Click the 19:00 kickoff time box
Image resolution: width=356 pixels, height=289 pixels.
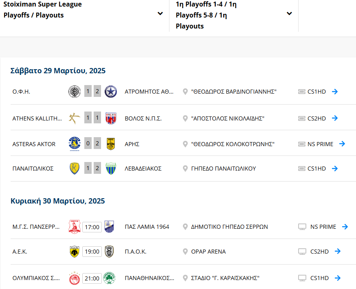point(92,252)
